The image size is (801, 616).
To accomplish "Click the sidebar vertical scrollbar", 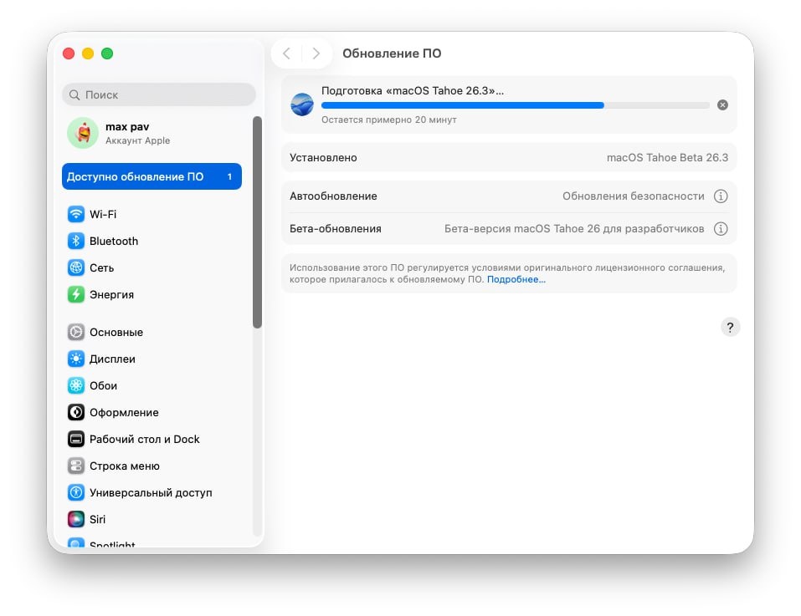I will point(258,222).
